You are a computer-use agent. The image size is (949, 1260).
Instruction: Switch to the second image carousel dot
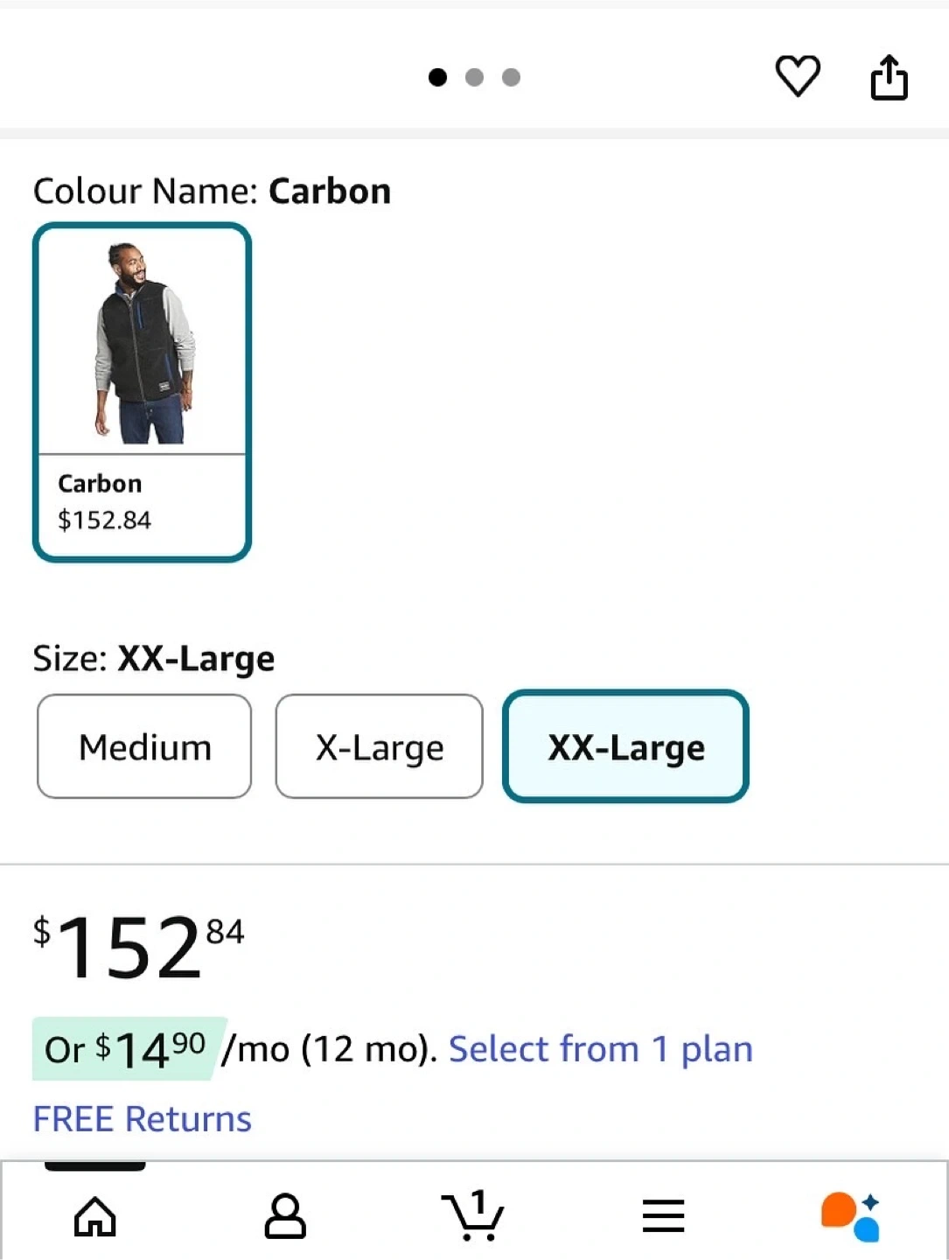tap(475, 78)
